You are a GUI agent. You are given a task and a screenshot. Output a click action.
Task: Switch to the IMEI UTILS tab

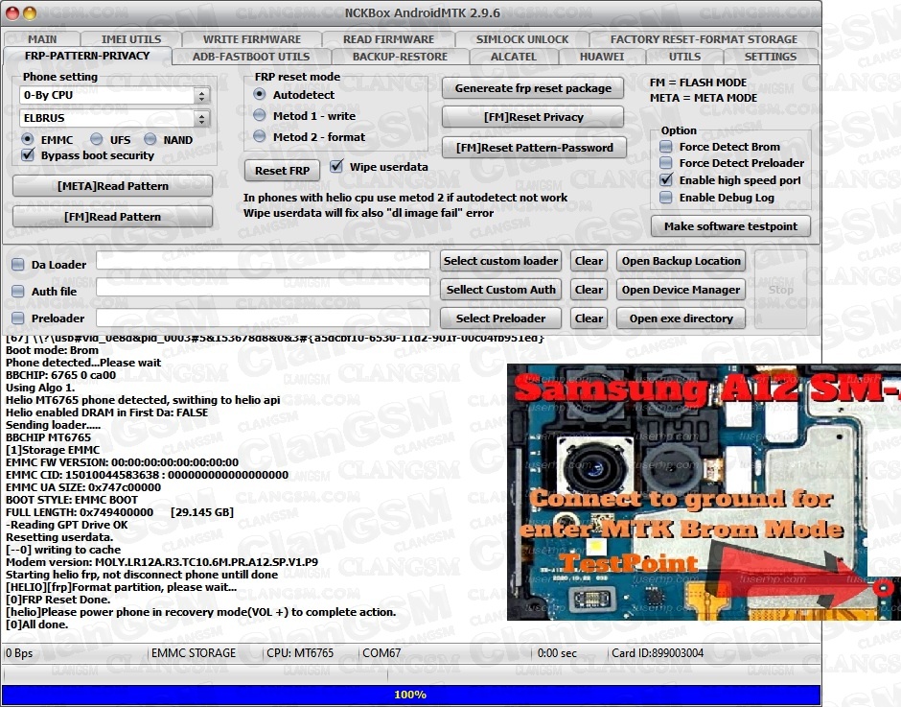(132, 39)
